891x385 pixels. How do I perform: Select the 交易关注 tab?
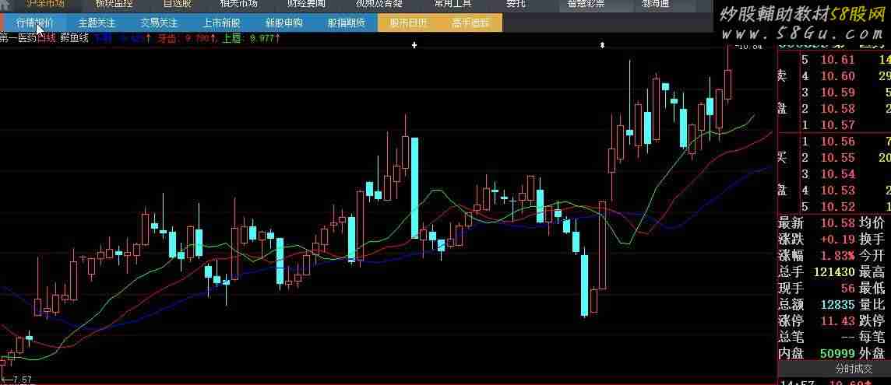tap(159, 23)
